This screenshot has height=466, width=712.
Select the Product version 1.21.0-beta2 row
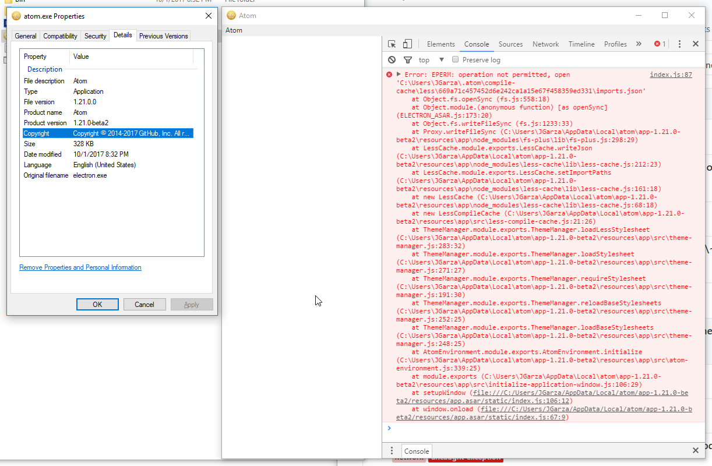(108, 123)
